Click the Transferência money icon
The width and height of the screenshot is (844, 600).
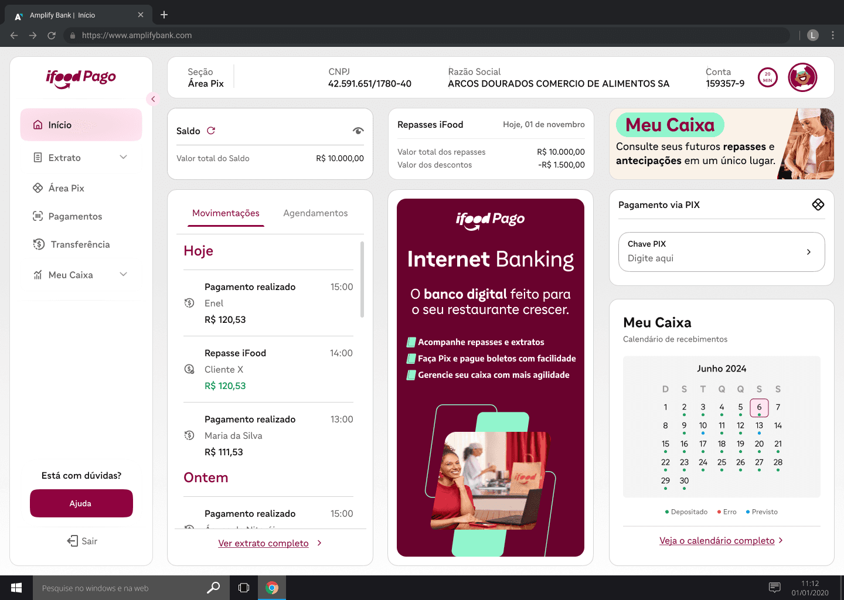pos(39,244)
